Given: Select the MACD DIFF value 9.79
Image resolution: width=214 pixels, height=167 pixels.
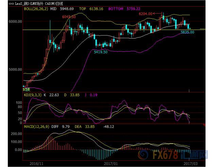Looking at the screenshot, I should click(66, 127).
